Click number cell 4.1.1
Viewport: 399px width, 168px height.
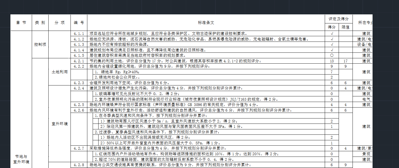point(79,34)
